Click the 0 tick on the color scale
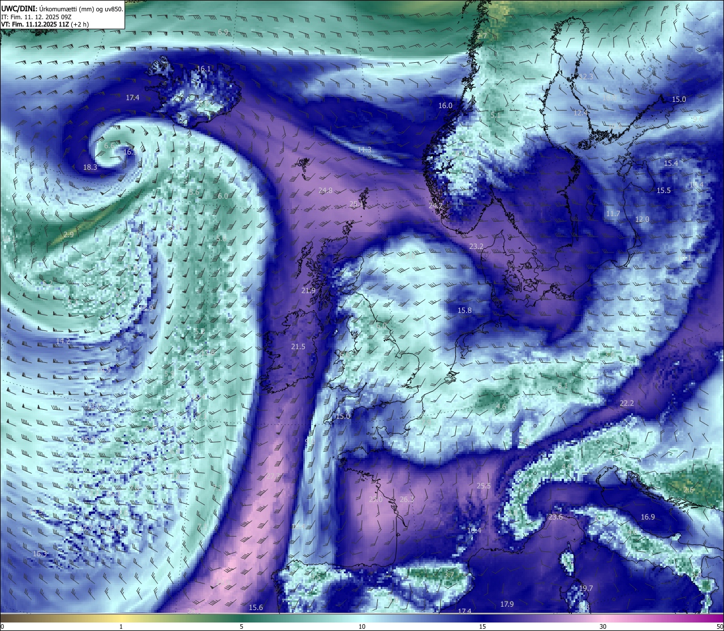Screen dimensions: 724x631 [2, 626]
